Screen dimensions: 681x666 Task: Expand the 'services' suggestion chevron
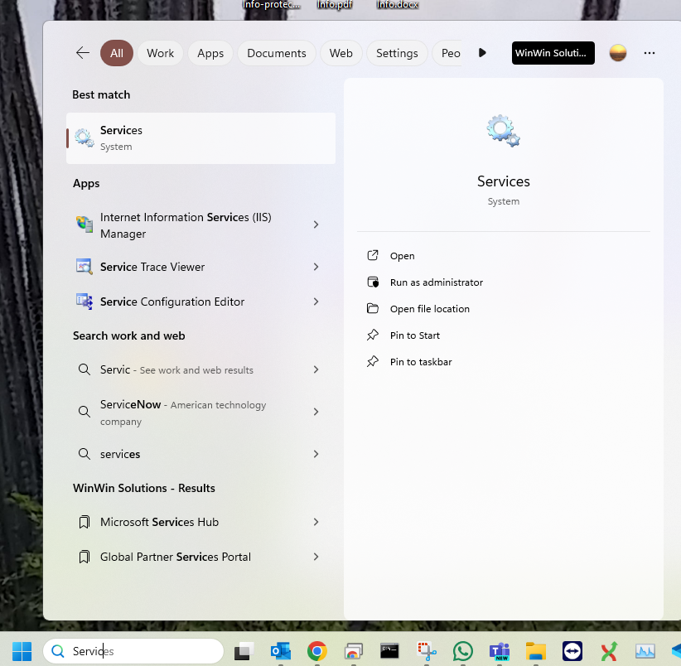316,454
